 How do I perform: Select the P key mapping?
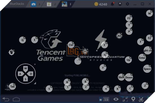point(129,32)
